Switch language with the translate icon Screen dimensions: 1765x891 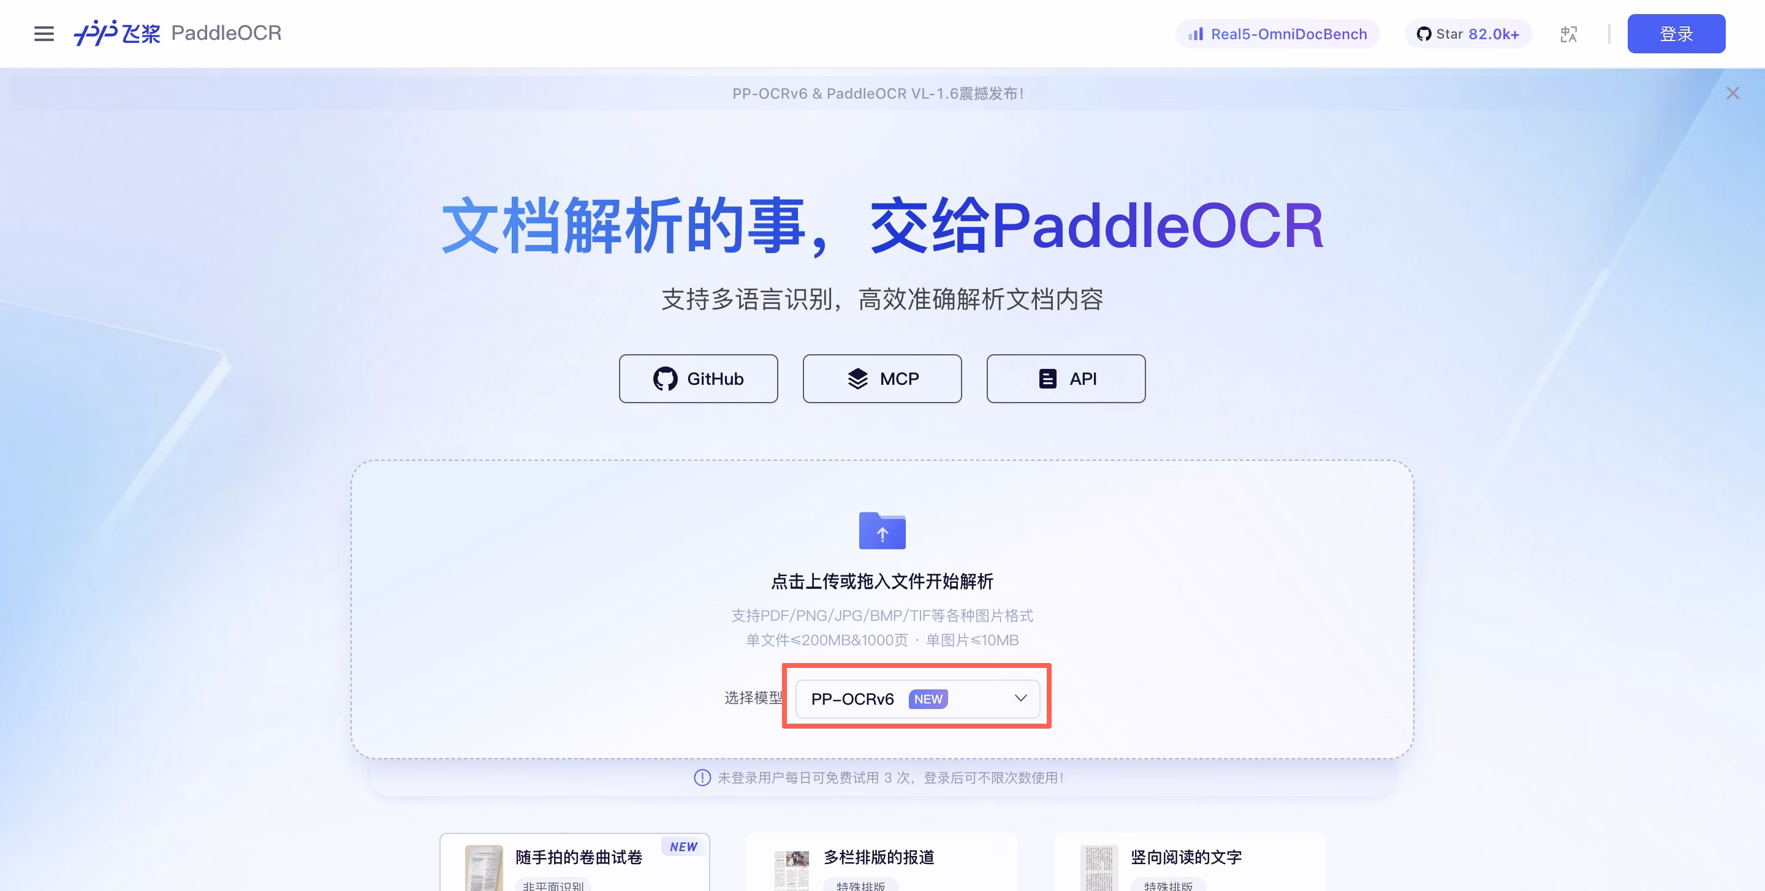pos(1568,34)
